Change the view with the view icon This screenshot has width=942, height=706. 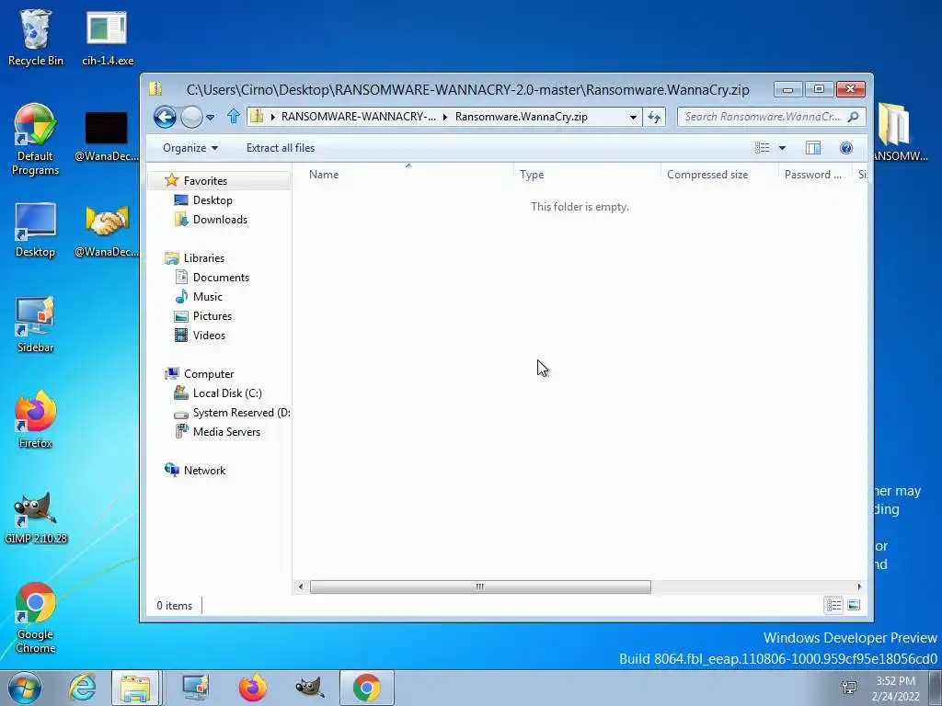click(x=763, y=148)
